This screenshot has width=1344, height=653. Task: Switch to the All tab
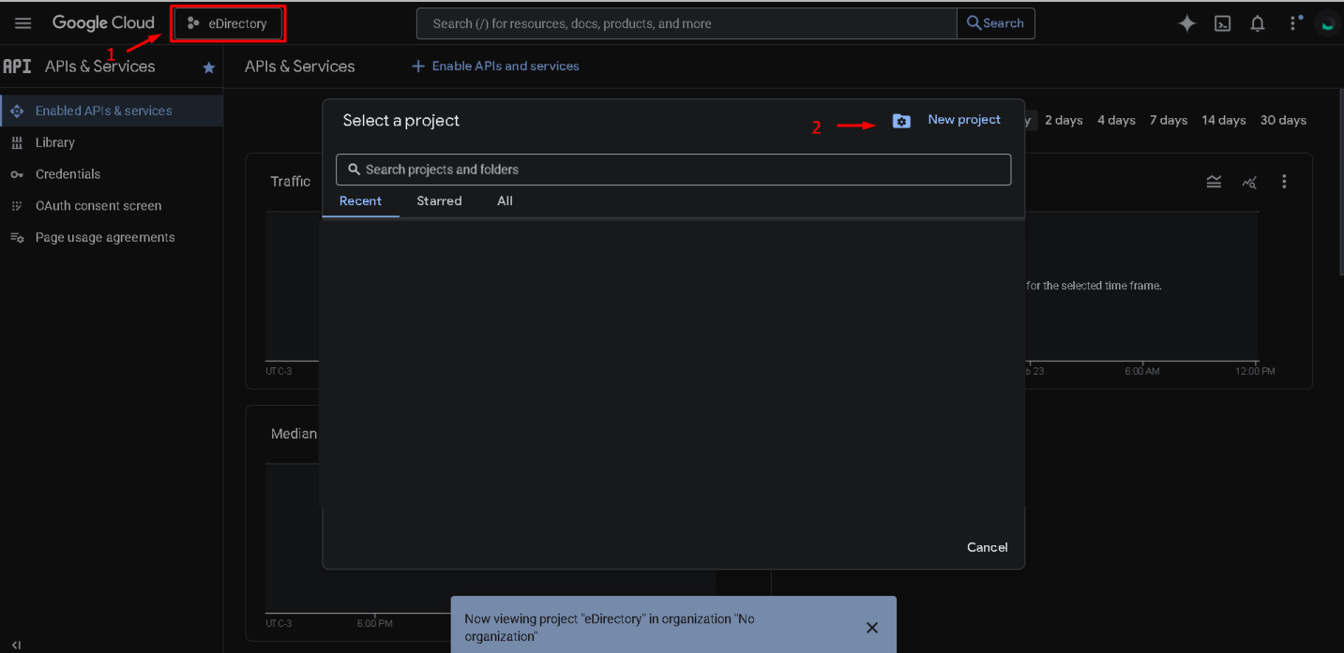tap(505, 201)
